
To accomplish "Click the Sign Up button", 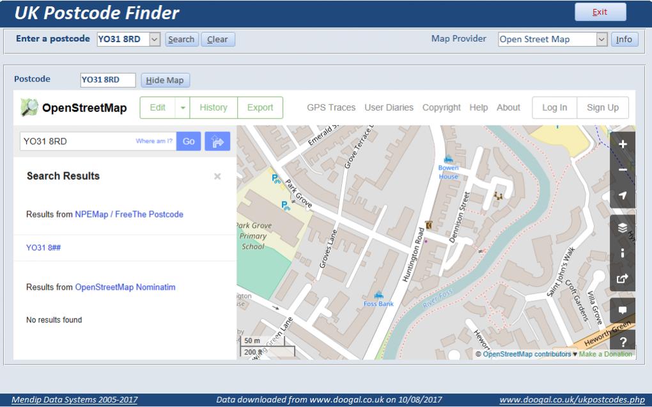I will [603, 108].
